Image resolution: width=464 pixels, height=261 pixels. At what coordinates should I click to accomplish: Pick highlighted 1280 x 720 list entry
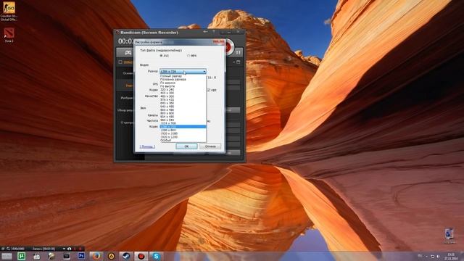click(183, 127)
